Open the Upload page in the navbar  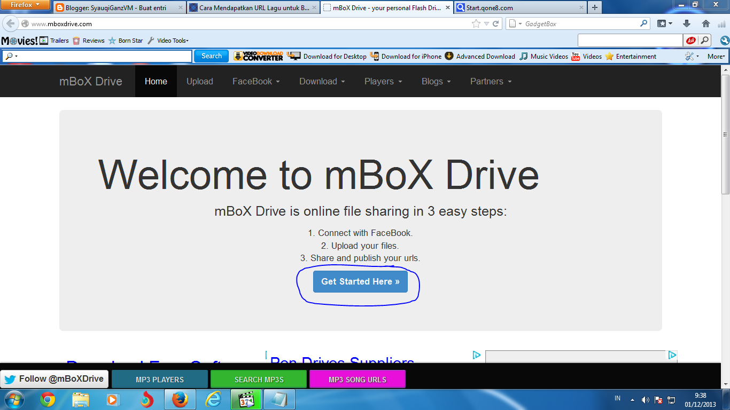pos(200,81)
